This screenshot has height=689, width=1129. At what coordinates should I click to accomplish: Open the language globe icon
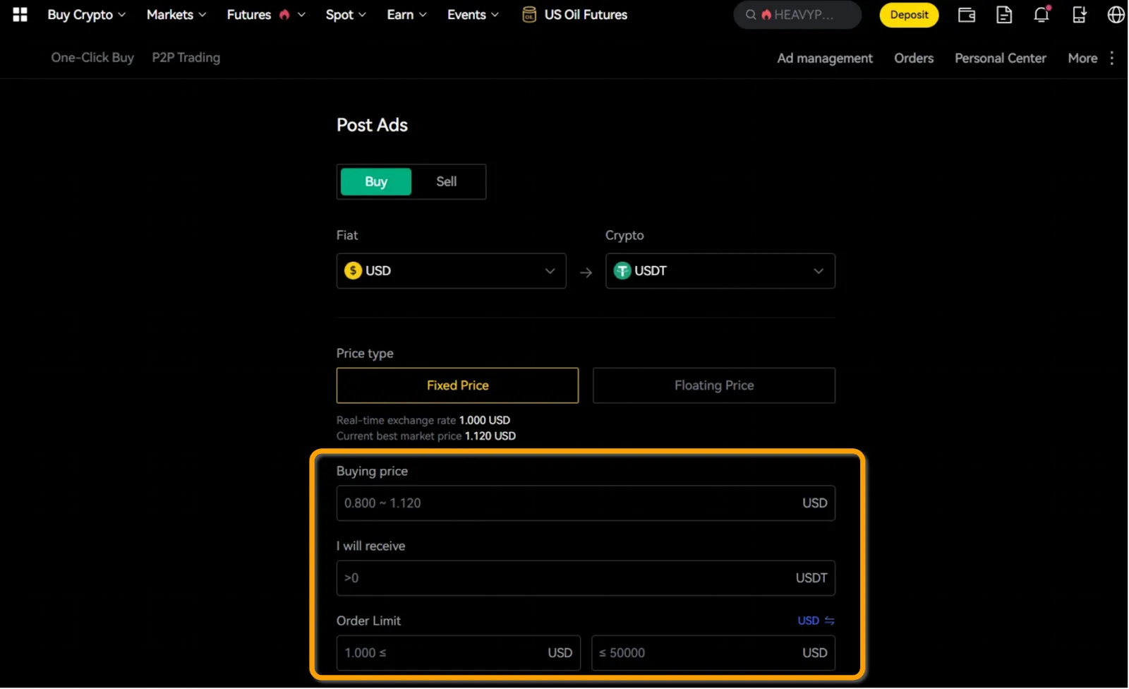1116,15
